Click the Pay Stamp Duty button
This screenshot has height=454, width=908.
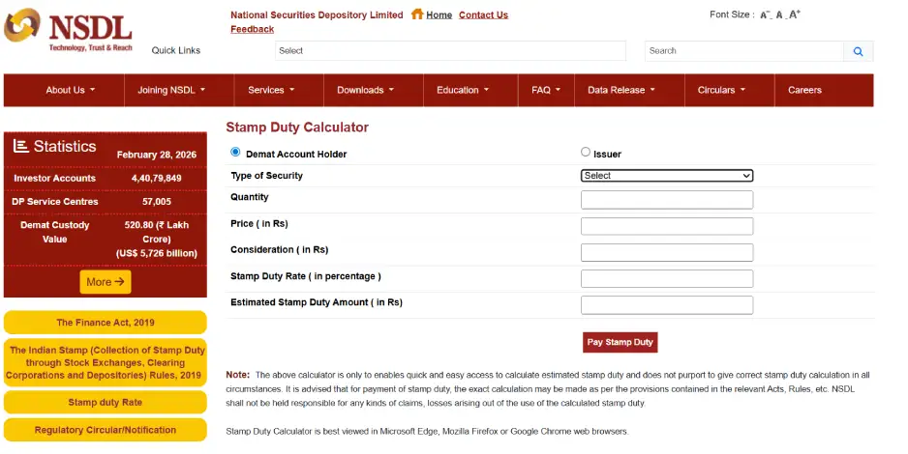[620, 342]
